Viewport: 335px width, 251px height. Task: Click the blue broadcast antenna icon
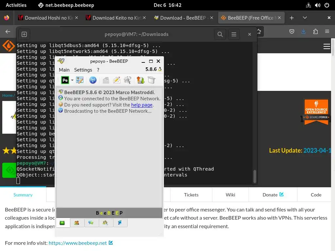pos(93,80)
